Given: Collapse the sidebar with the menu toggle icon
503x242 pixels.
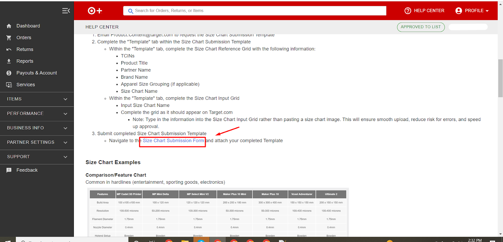Looking at the screenshot, I should (66, 11).
